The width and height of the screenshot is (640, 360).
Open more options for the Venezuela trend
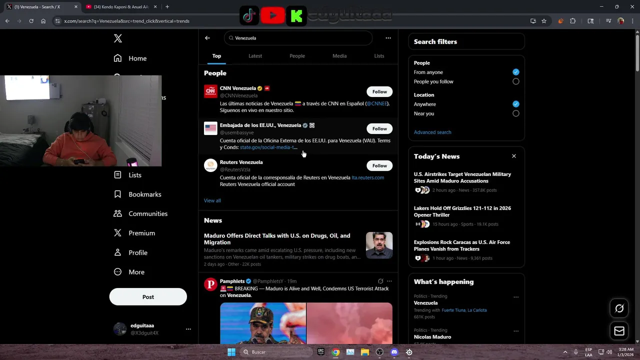[x=516, y=297]
